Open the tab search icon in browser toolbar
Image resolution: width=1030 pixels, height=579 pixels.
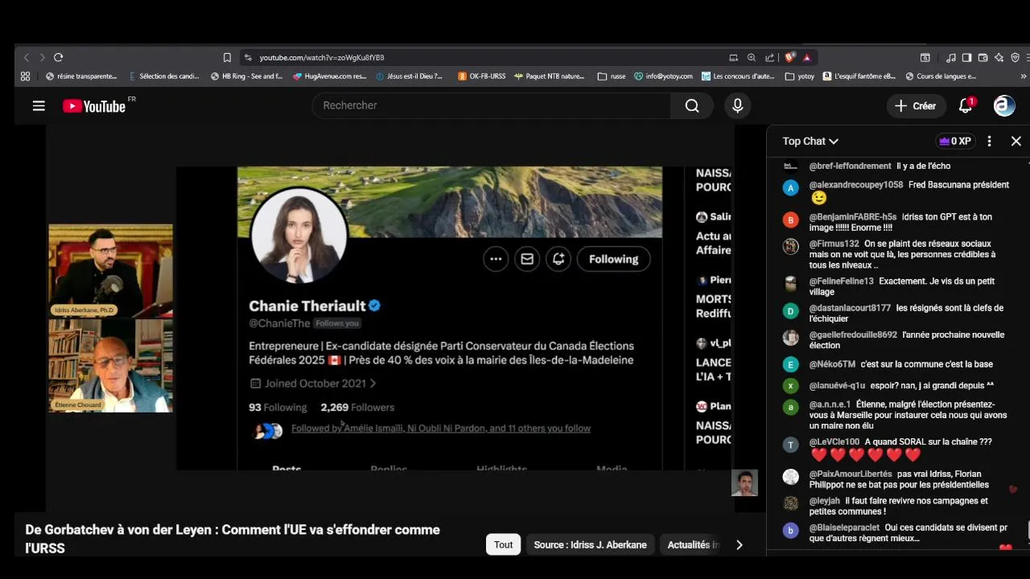coord(925,57)
